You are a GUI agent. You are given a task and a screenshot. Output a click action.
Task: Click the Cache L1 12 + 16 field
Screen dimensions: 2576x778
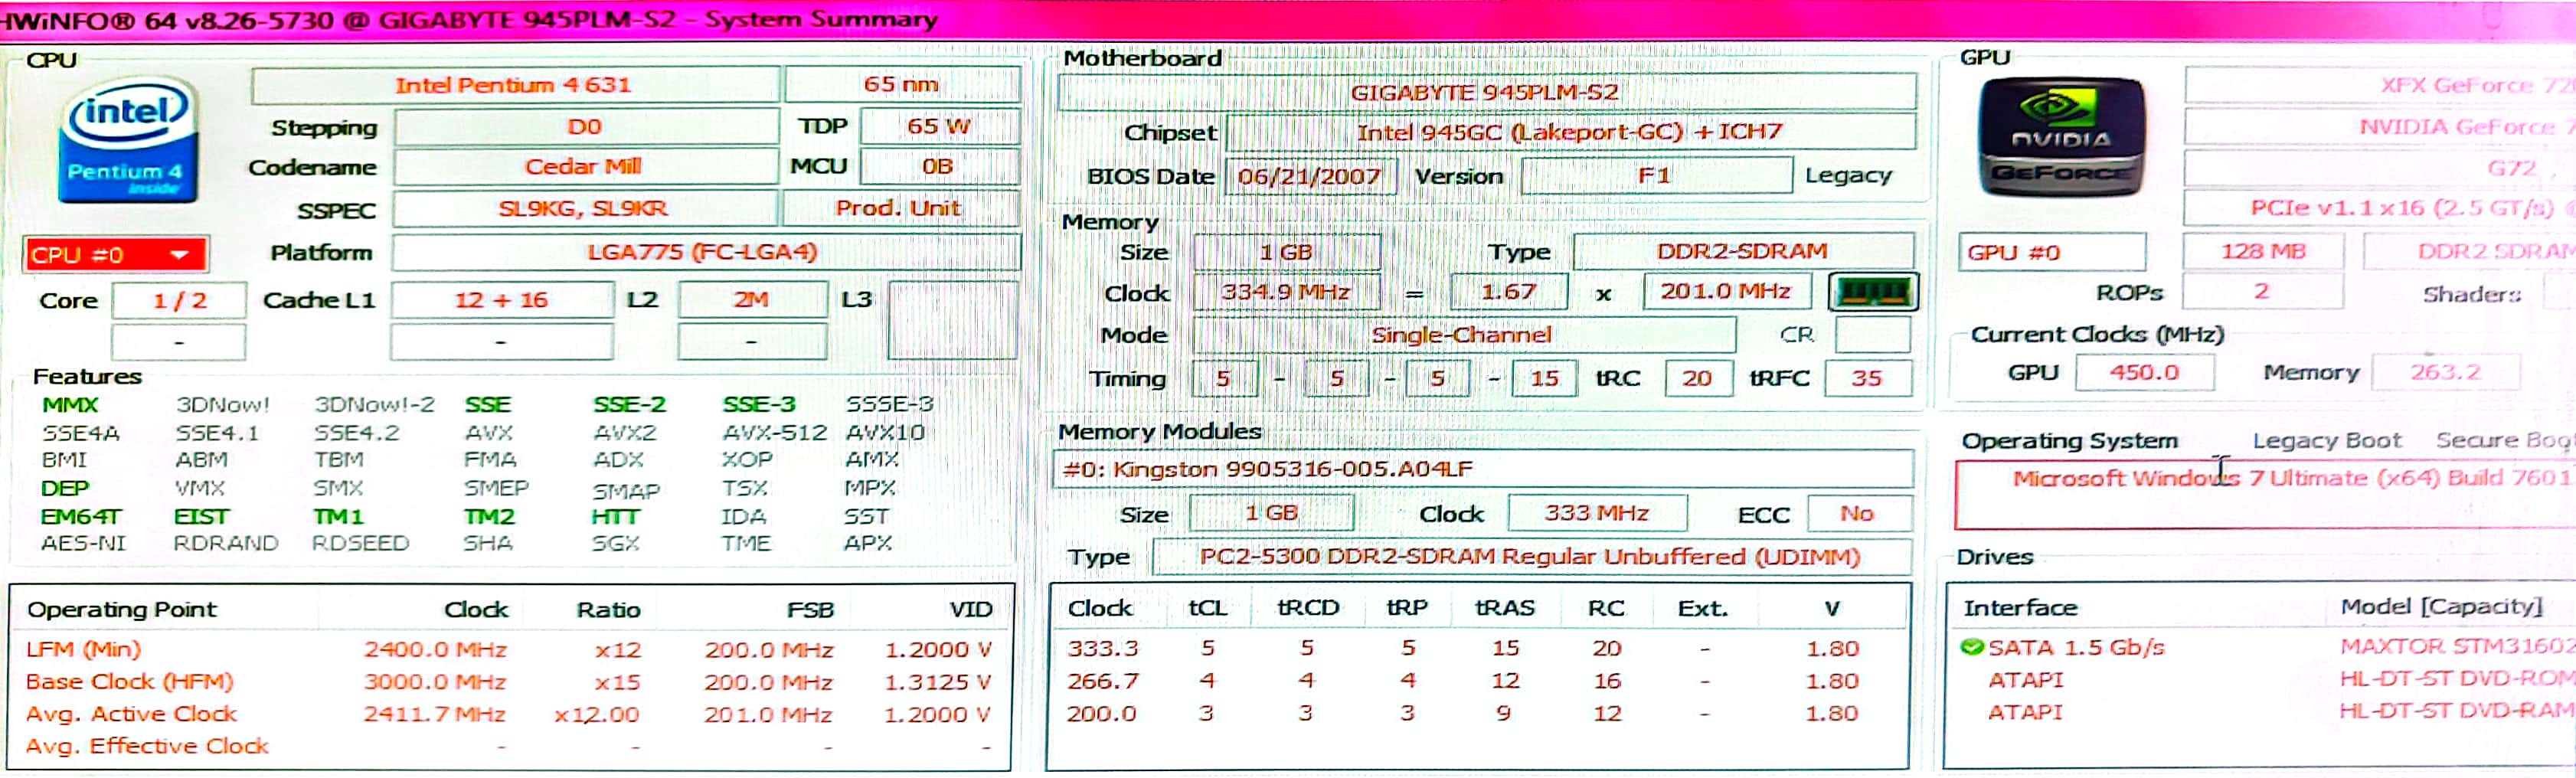pyautogui.click(x=502, y=300)
